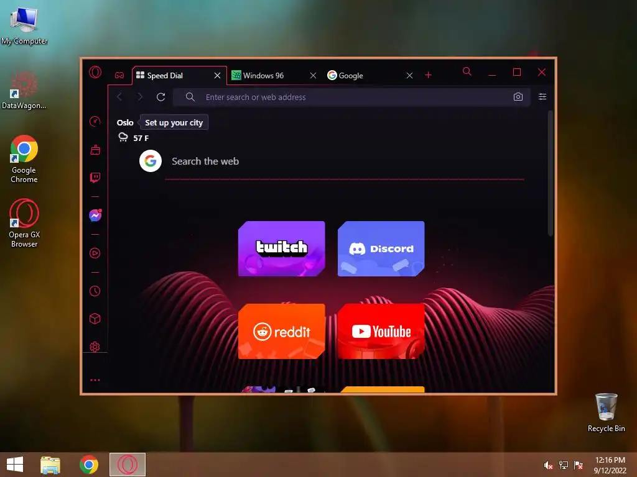Open Chrome from the taskbar
The width and height of the screenshot is (637, 477).
[x=89, y=465]
